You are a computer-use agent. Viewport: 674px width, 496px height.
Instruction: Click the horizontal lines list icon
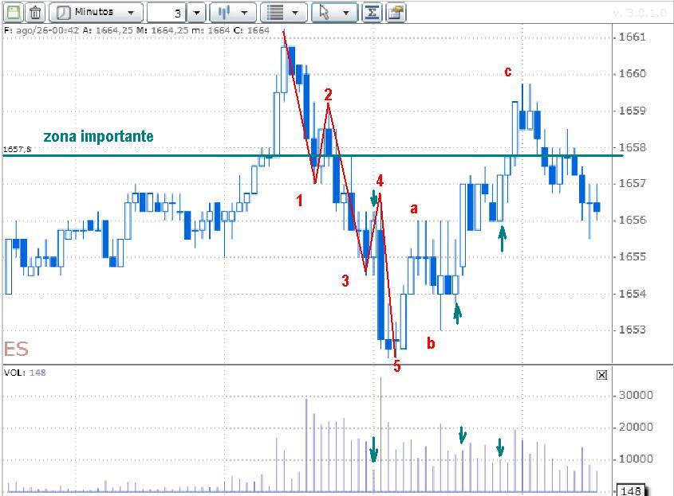coord(274,13)
